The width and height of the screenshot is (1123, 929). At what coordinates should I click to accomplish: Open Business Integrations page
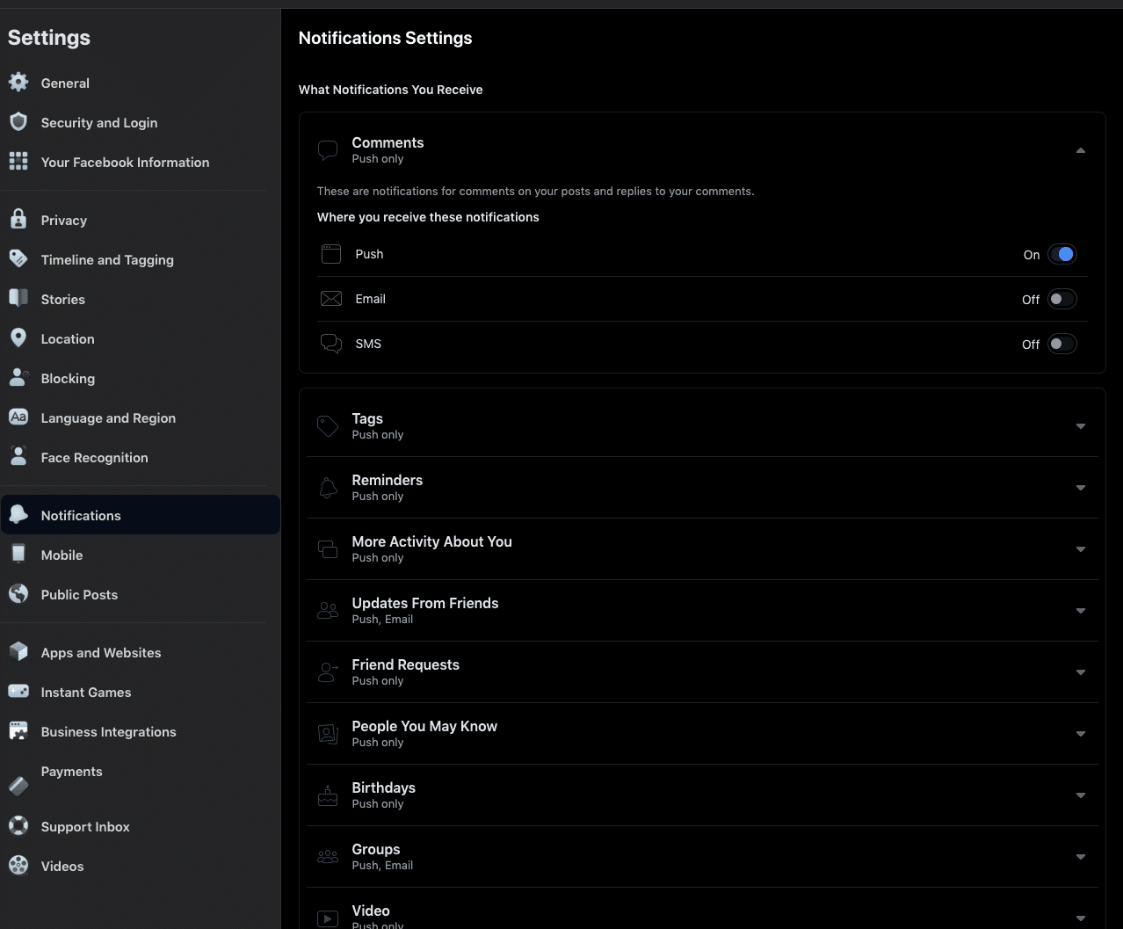(140, 731)
